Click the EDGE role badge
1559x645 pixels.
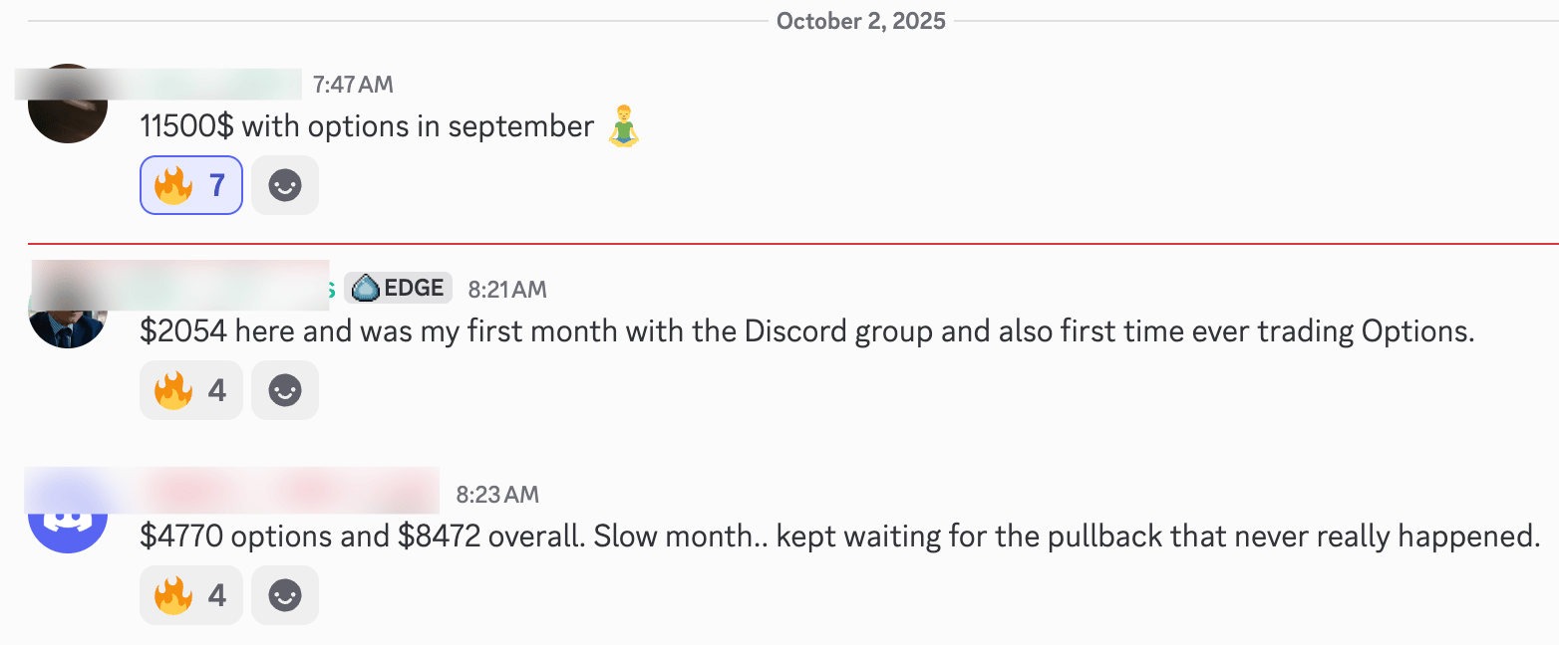(x=399, y=289)
